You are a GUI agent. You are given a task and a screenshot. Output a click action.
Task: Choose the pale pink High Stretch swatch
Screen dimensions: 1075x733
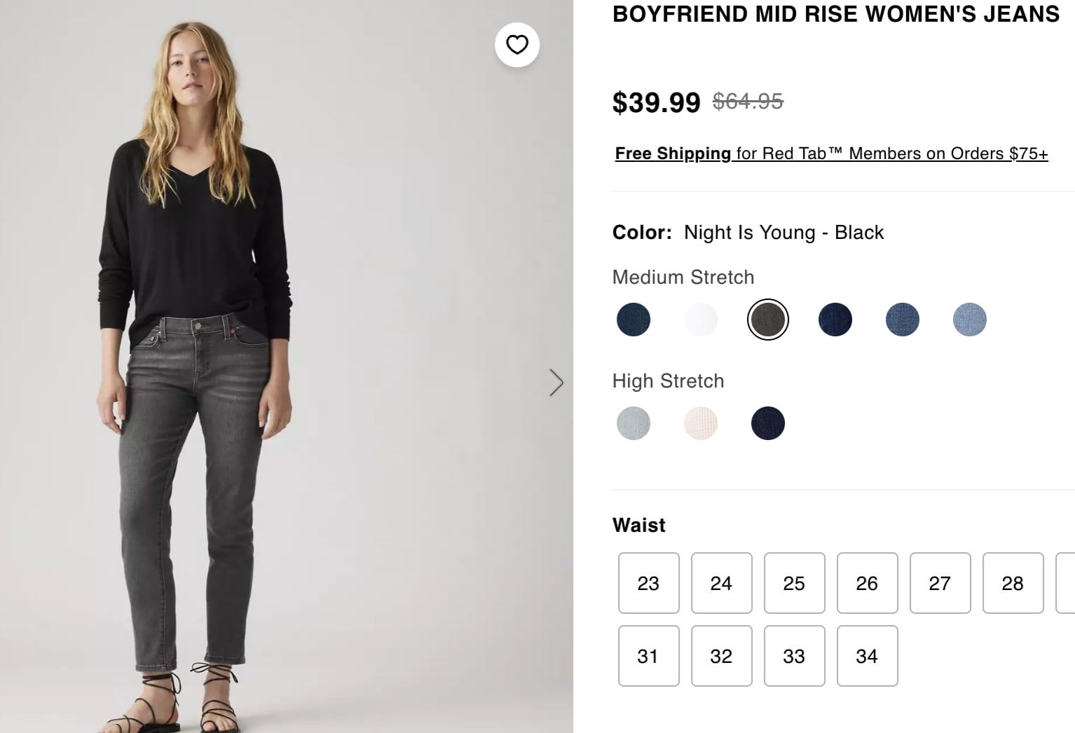[701, 423]
